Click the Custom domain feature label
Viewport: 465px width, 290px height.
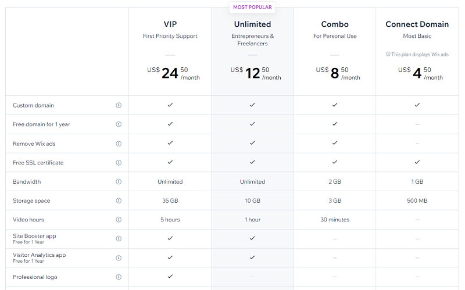coord(33,105)
